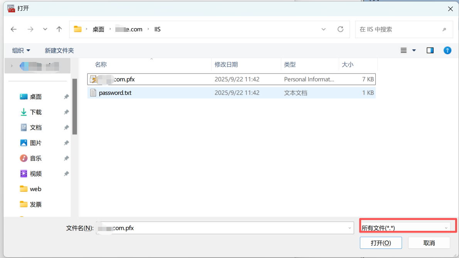
Task: Open the Music (音乐) sidebar folder
Action: click(35, 158)
